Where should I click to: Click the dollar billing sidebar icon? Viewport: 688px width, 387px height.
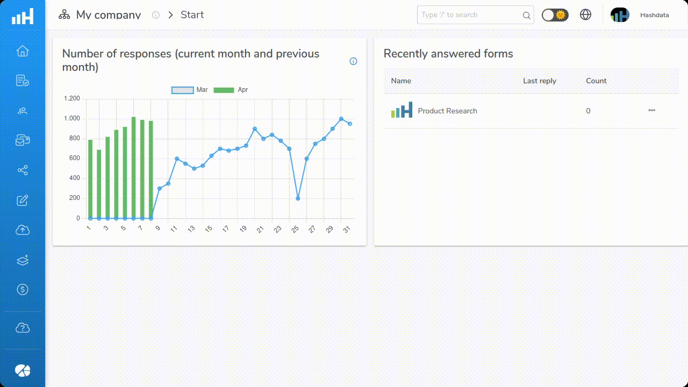pos(23,290)
